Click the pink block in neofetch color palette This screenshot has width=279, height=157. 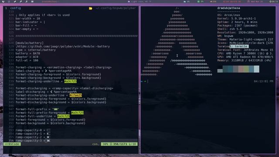(x=241, y=69)
